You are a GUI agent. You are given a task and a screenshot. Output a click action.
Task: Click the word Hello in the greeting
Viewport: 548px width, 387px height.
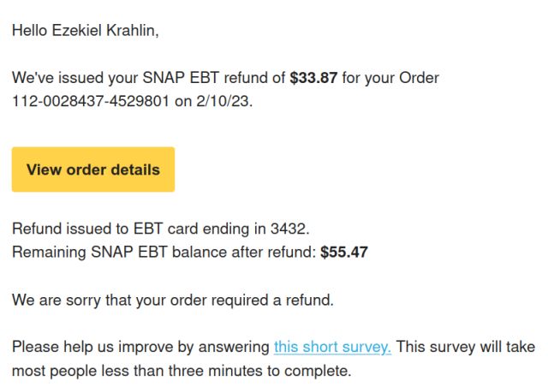click(x=30, y=31)
